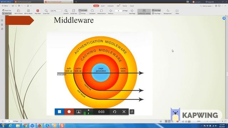Switch to the Insert ribbon tab
Viewport: 228px width, 128px height.
tap(103, 6)
